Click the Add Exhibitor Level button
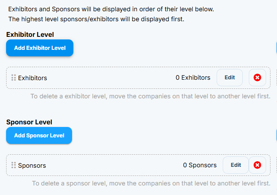 point(40,48)
